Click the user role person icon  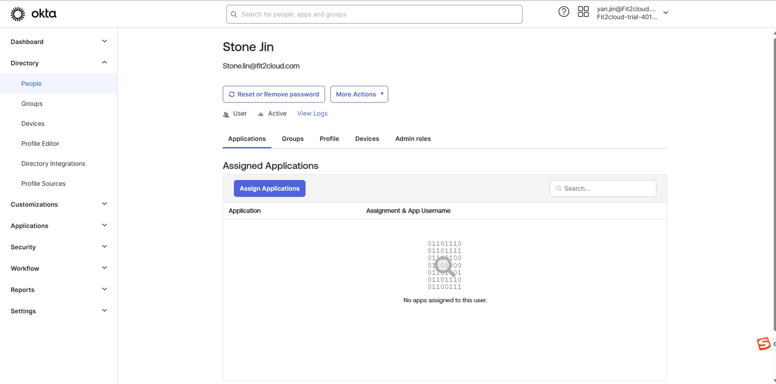(226, 114)
